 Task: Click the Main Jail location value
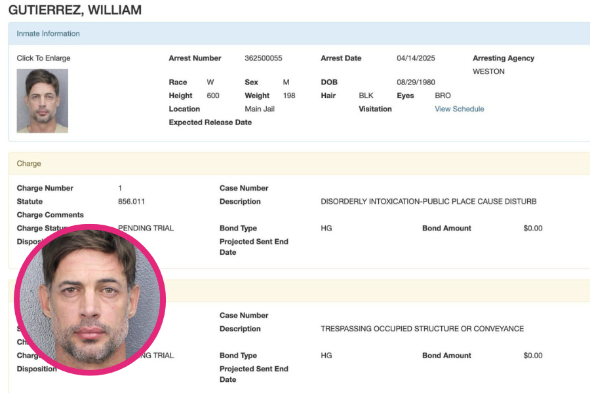point(259,109)
